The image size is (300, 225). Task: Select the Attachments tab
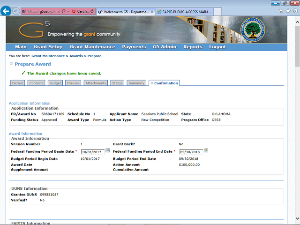[96, 83]
